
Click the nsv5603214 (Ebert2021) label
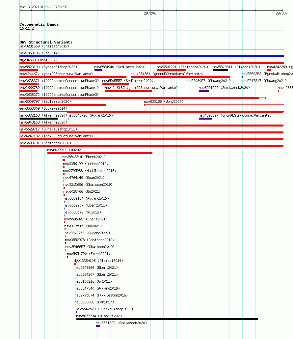click(84, 157)
